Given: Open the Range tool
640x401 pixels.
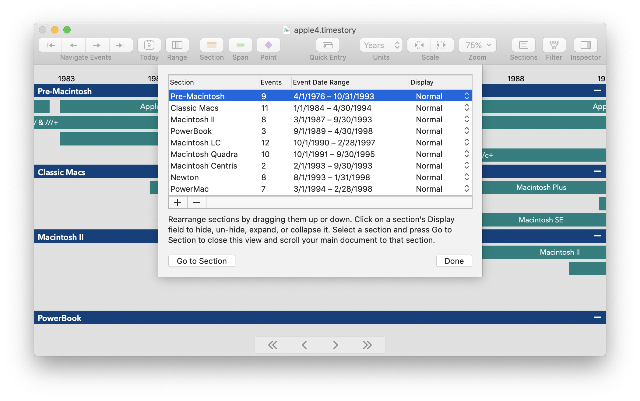Looking at the screenshot, I should [177, 45].
